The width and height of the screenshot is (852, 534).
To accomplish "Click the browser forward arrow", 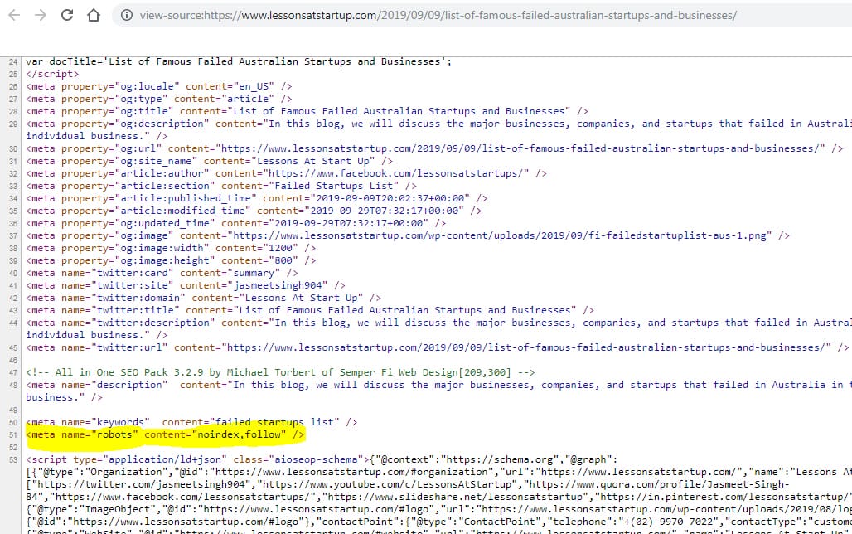I will click(41, 16).
